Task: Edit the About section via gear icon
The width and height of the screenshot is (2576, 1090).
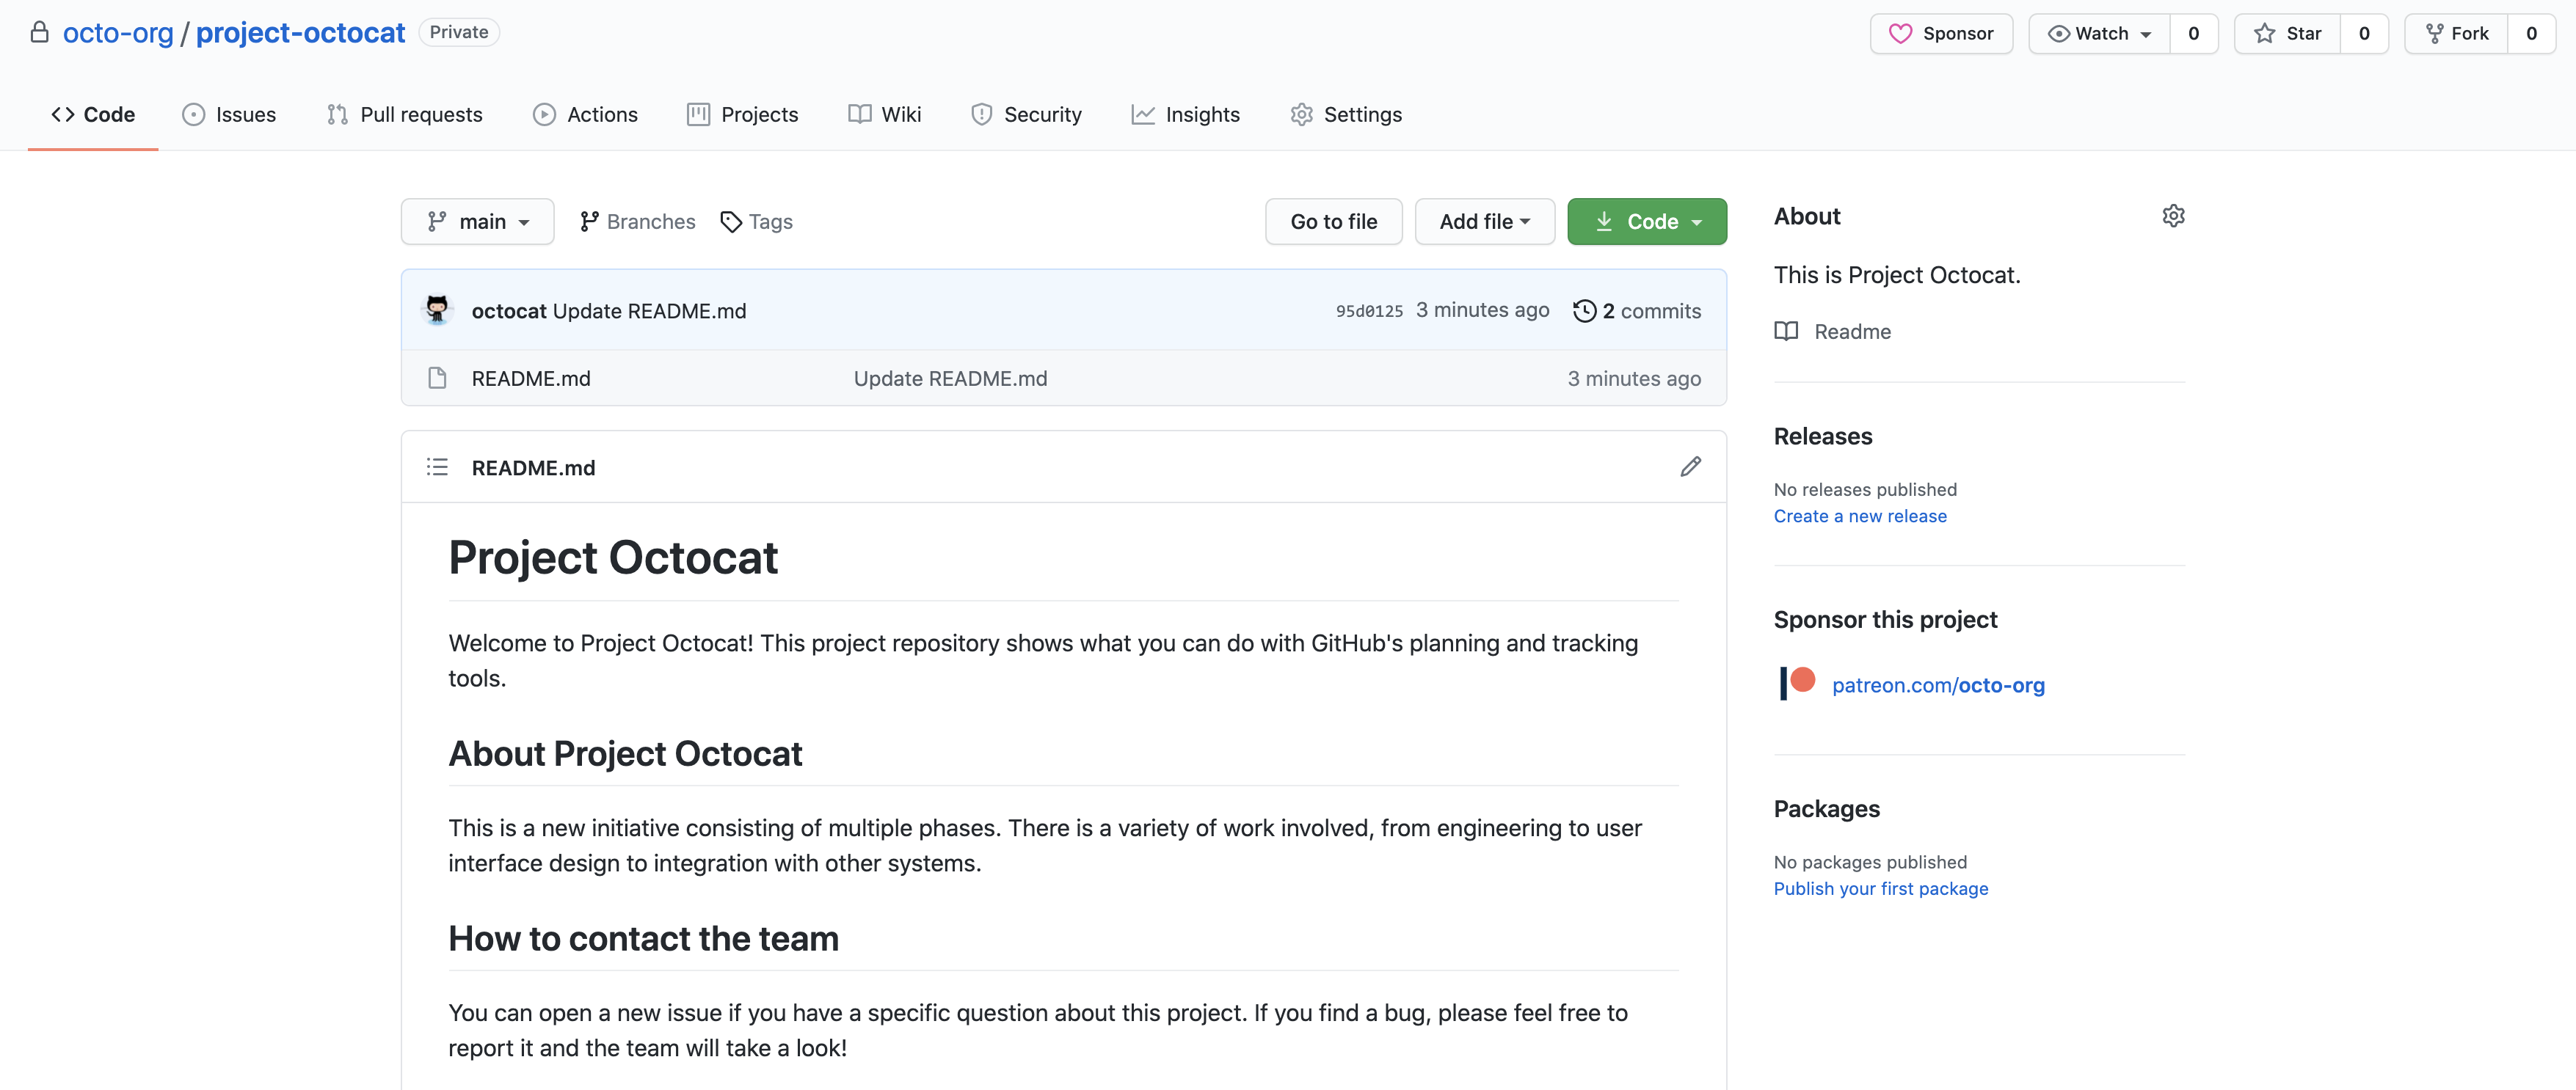Action: tap(2174, 215)
